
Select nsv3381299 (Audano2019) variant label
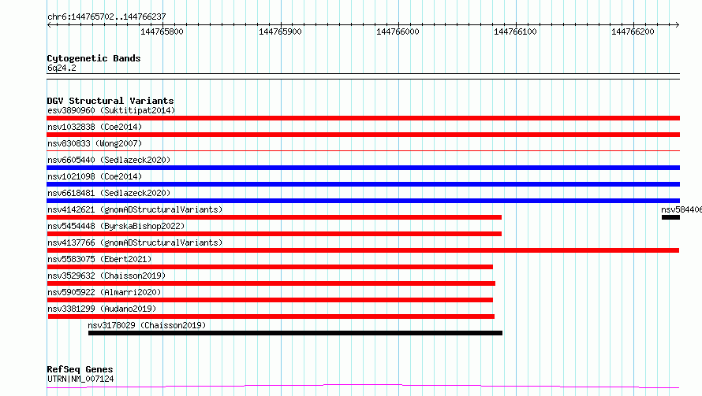[102, 309]
